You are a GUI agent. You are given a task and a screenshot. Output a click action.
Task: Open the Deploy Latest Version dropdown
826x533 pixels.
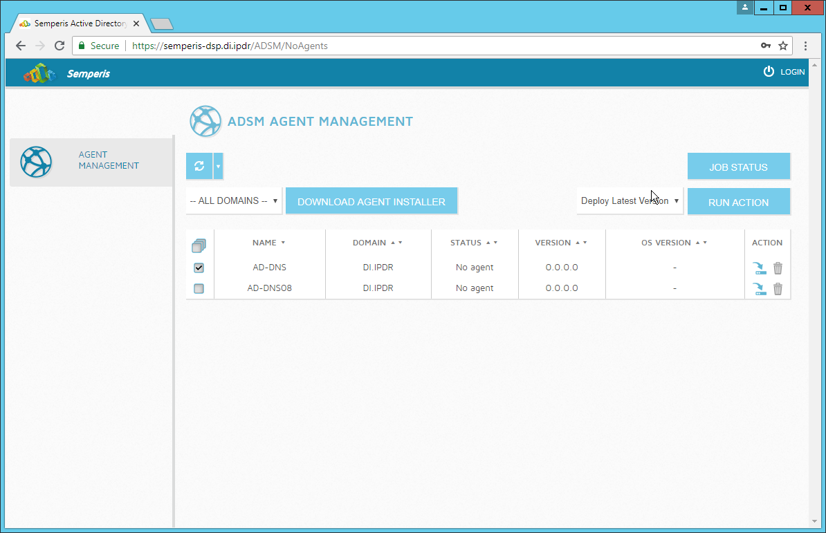630,201
